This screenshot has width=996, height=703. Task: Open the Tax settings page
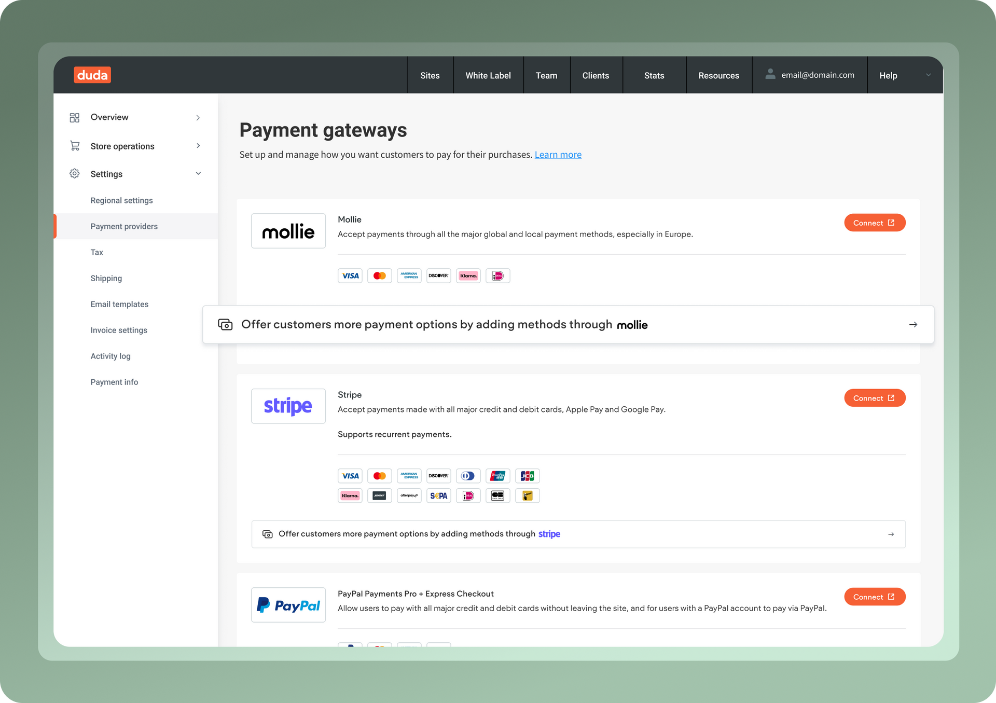pyautogui.click(x=97, y=252)
